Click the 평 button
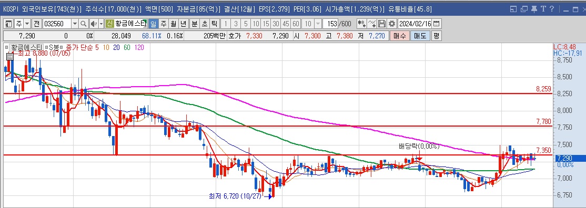 (x=436, y=36)
